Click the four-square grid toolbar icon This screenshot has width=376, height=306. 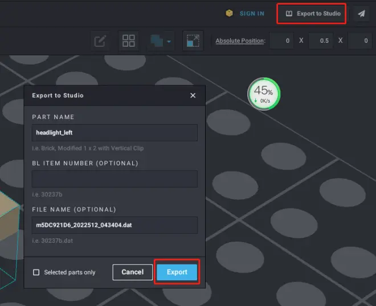[129, 41]
